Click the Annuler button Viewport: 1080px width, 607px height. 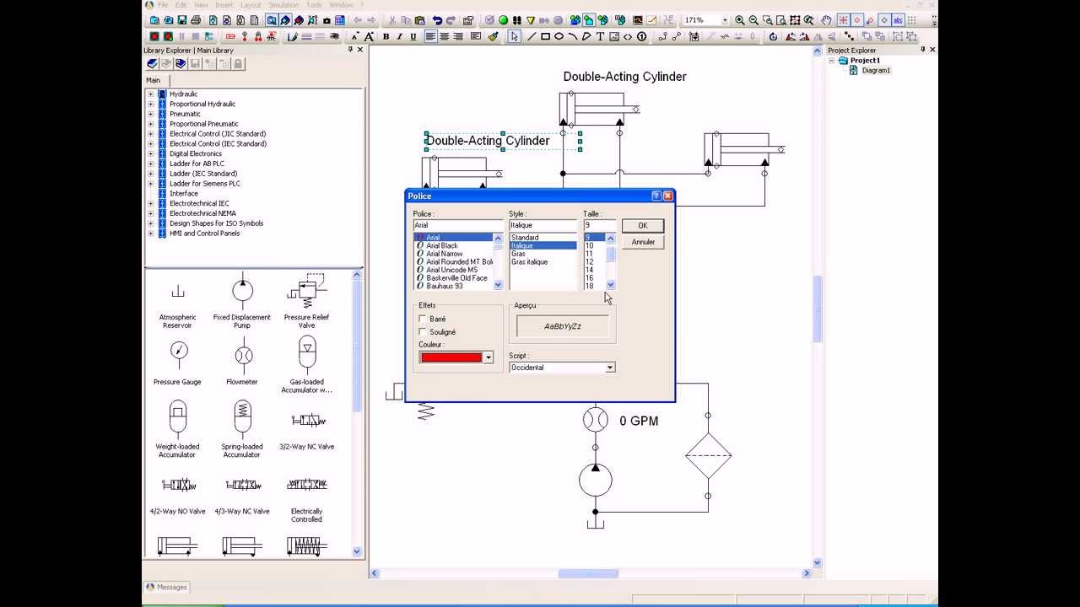[x=643, y=242]
